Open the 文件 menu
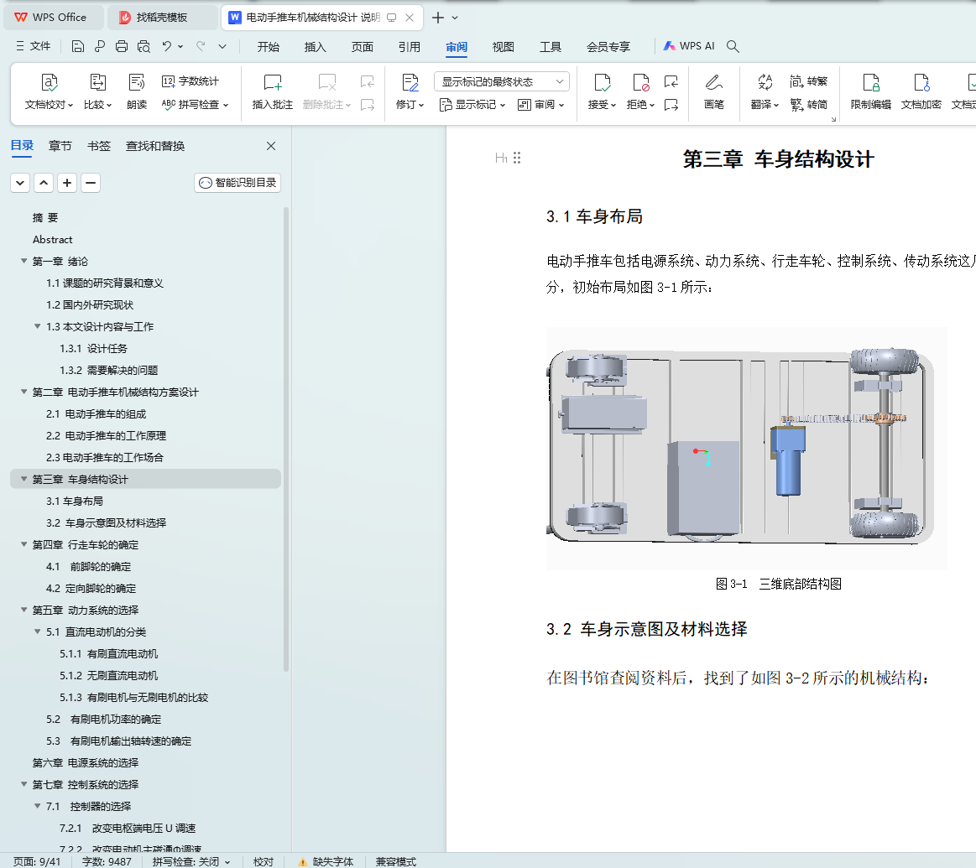 click(x=34, y=46)
